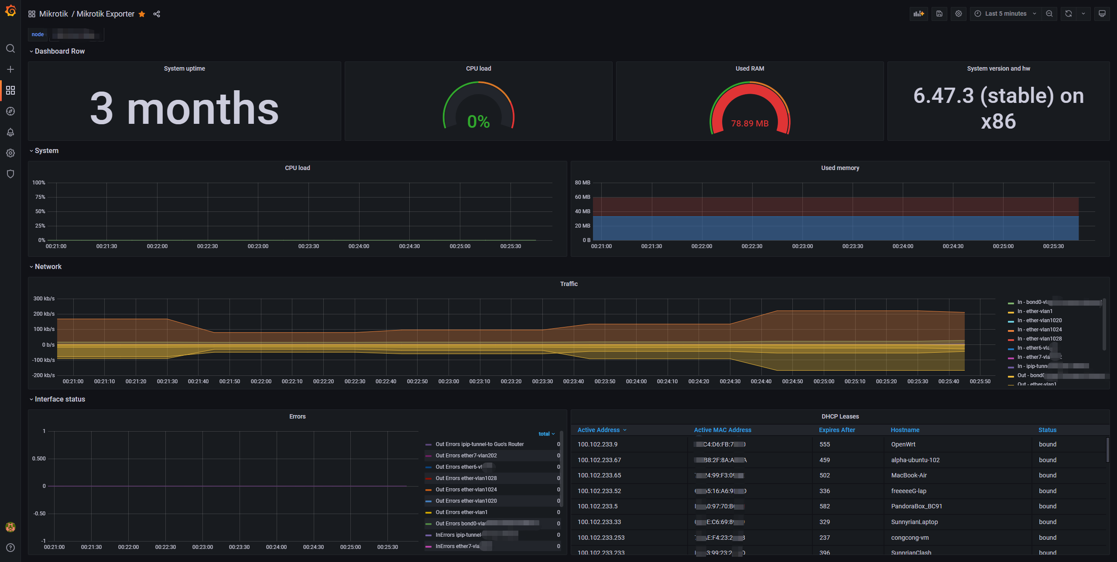1117x562 pixels.
Task: Toggle the Out Errors ether-vlan1024 series
Action: [x=466, y=490]
